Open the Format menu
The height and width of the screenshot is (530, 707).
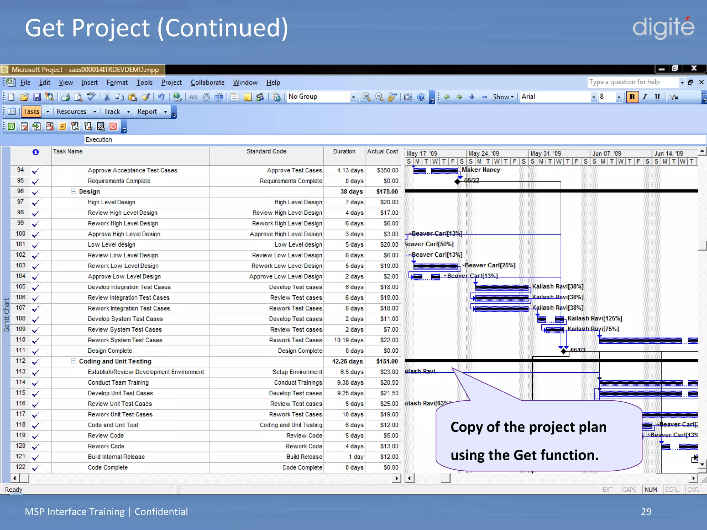coord(117,83)
